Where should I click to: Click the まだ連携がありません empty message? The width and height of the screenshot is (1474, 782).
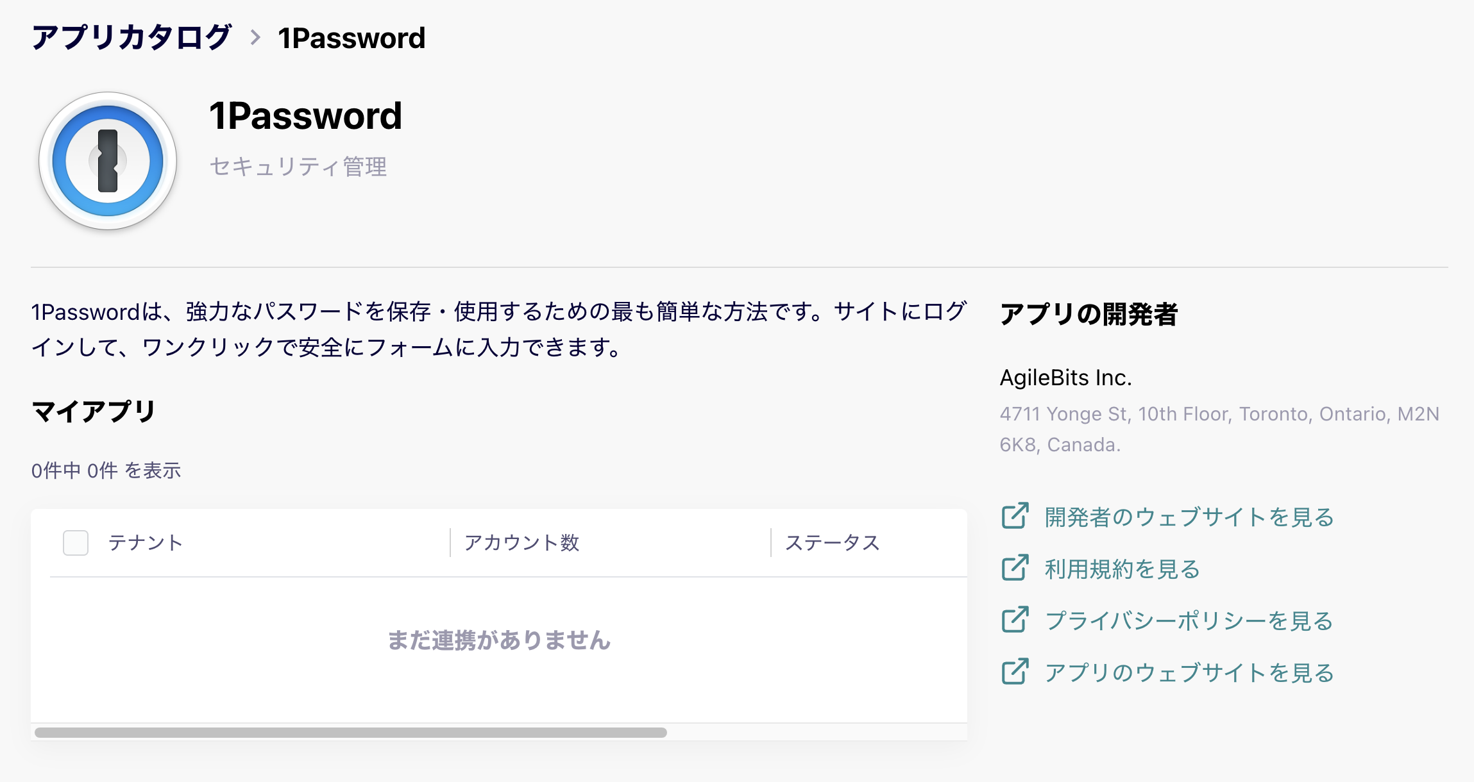[x=499, y=640]
